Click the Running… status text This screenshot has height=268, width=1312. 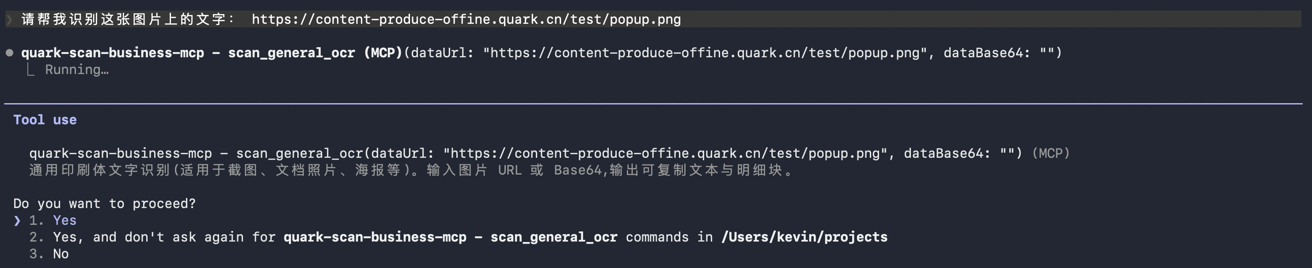[77, 70]
